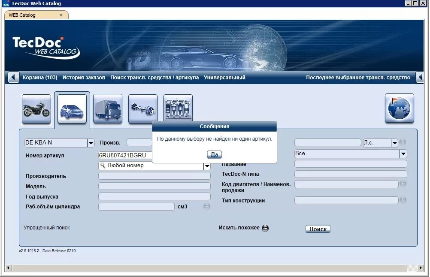The height and width of the screenshot is (277, 430).
Task: Click the right navigation arrow in menu bar
Action: [x=420, y=78]
